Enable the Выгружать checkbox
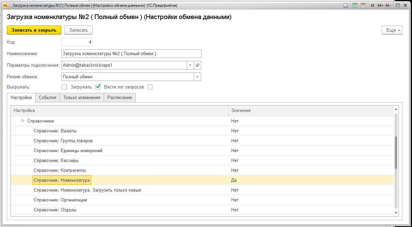Image resolution: width=412 pixels, height=227 pixels. [64, 87]
